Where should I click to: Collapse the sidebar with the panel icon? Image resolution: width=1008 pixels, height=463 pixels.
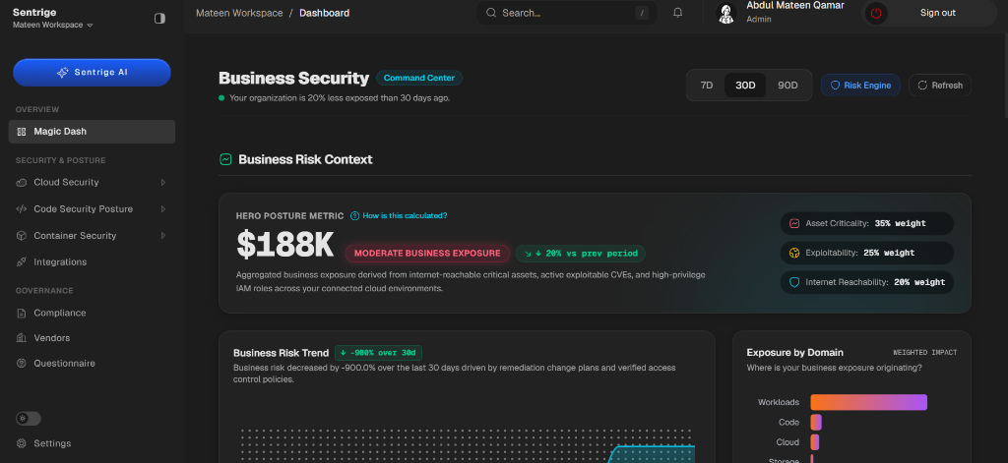159,19
